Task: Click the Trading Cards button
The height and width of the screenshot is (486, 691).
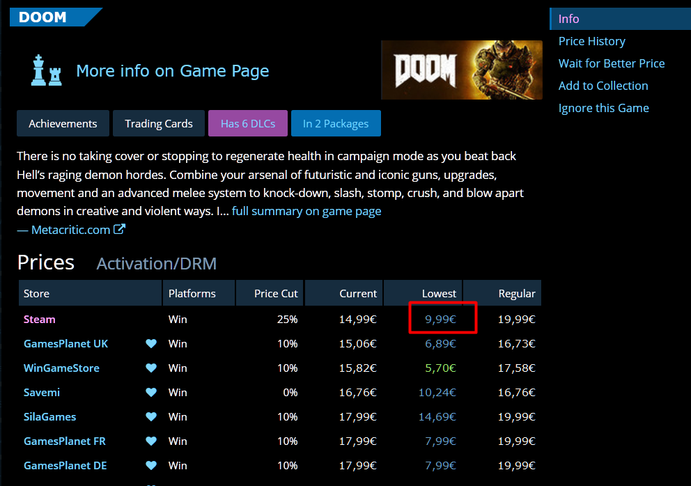Action: tap(159, 123)
